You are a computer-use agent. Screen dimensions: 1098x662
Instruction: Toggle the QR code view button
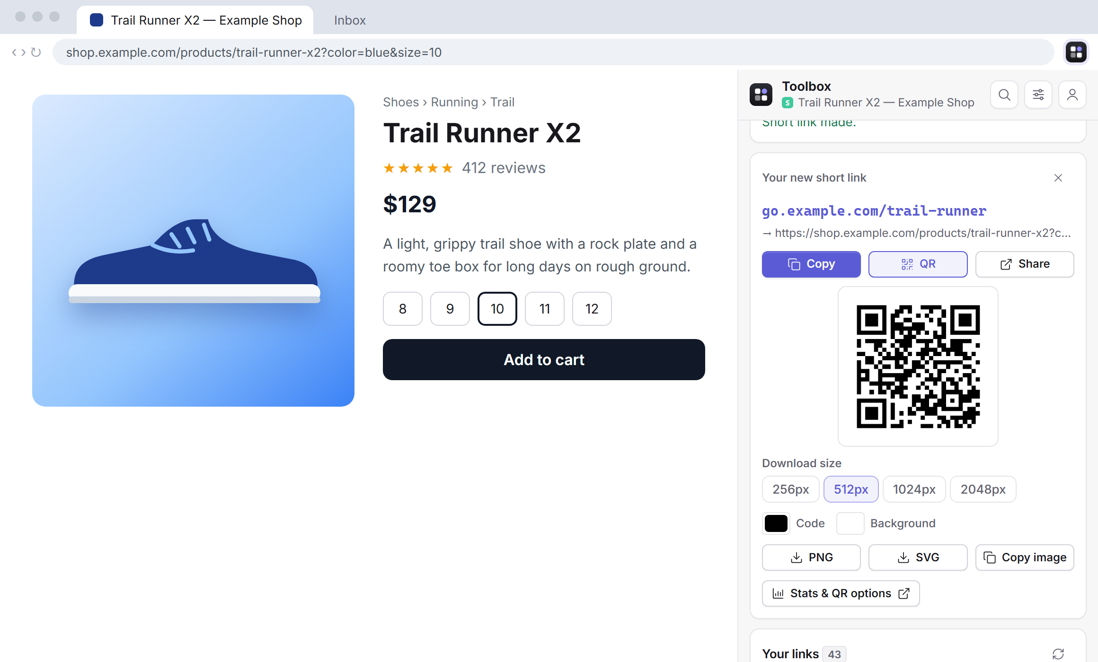coord(918,264)
